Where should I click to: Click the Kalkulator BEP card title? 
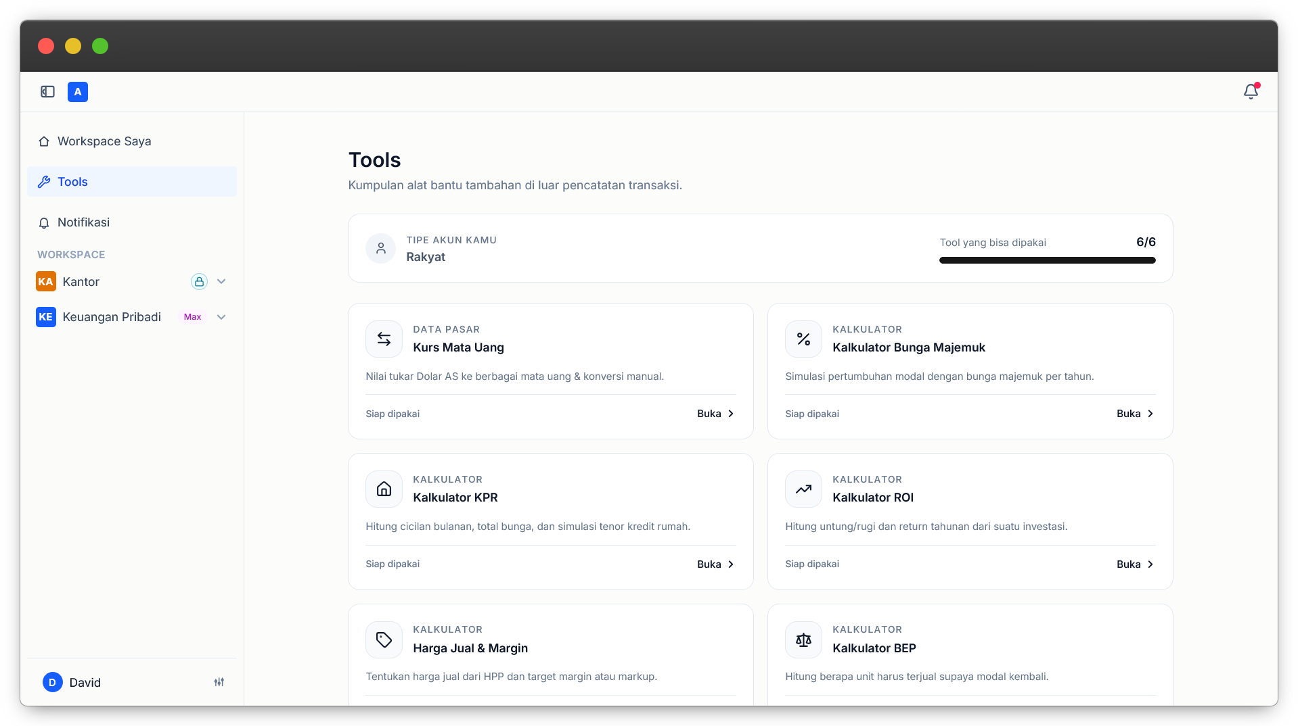coord(874,648)
